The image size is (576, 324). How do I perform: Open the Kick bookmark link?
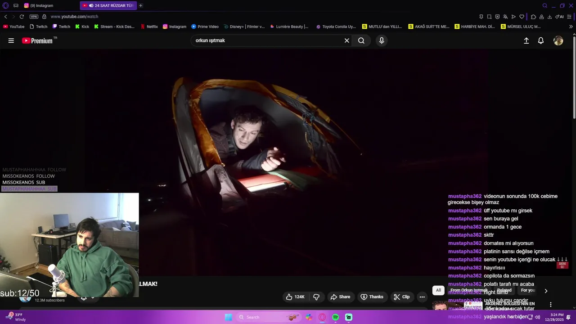click(x=82, y=27)
